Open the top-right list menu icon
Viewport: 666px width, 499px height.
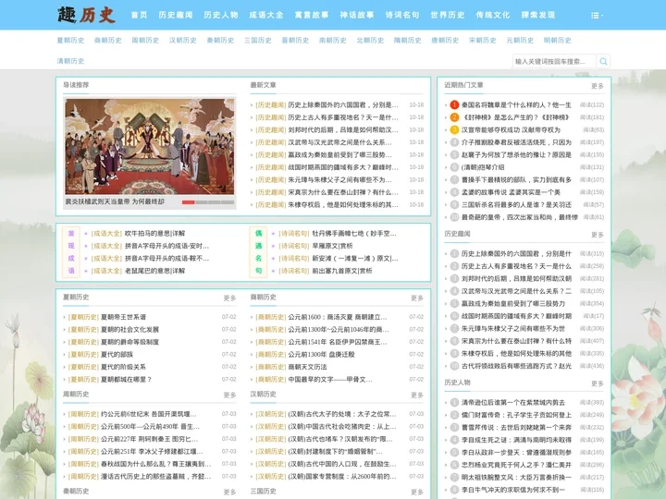[x=597, y=16]
